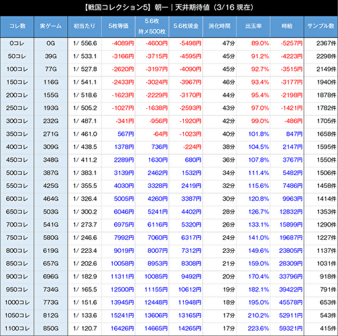Click the コレ数 column header

pyautogui.click(x=17, y=26)
